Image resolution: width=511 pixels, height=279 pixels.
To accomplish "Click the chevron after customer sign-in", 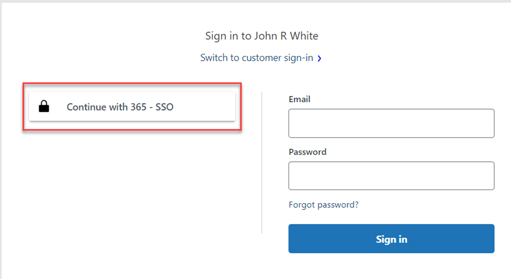I will click(x=320, y=59).
